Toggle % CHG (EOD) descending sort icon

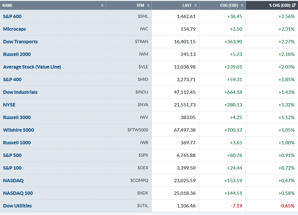coord(294,5)
